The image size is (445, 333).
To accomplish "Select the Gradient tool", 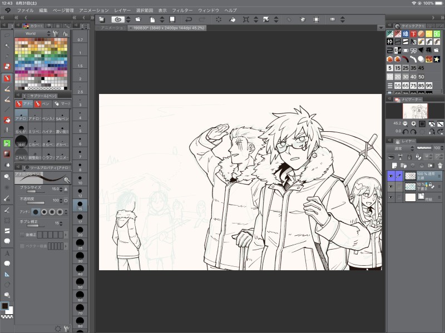I will 7,154.
